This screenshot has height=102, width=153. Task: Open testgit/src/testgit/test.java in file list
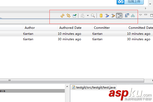coord(93,87)
